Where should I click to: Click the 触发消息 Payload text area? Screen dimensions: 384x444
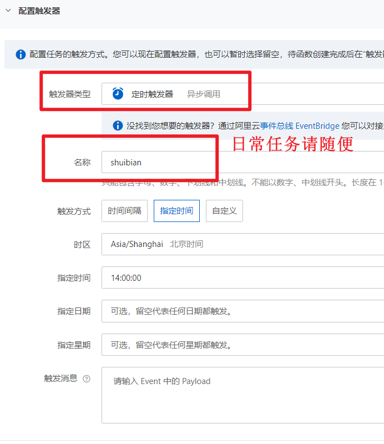pyautogui.click(x=242, y=395)
